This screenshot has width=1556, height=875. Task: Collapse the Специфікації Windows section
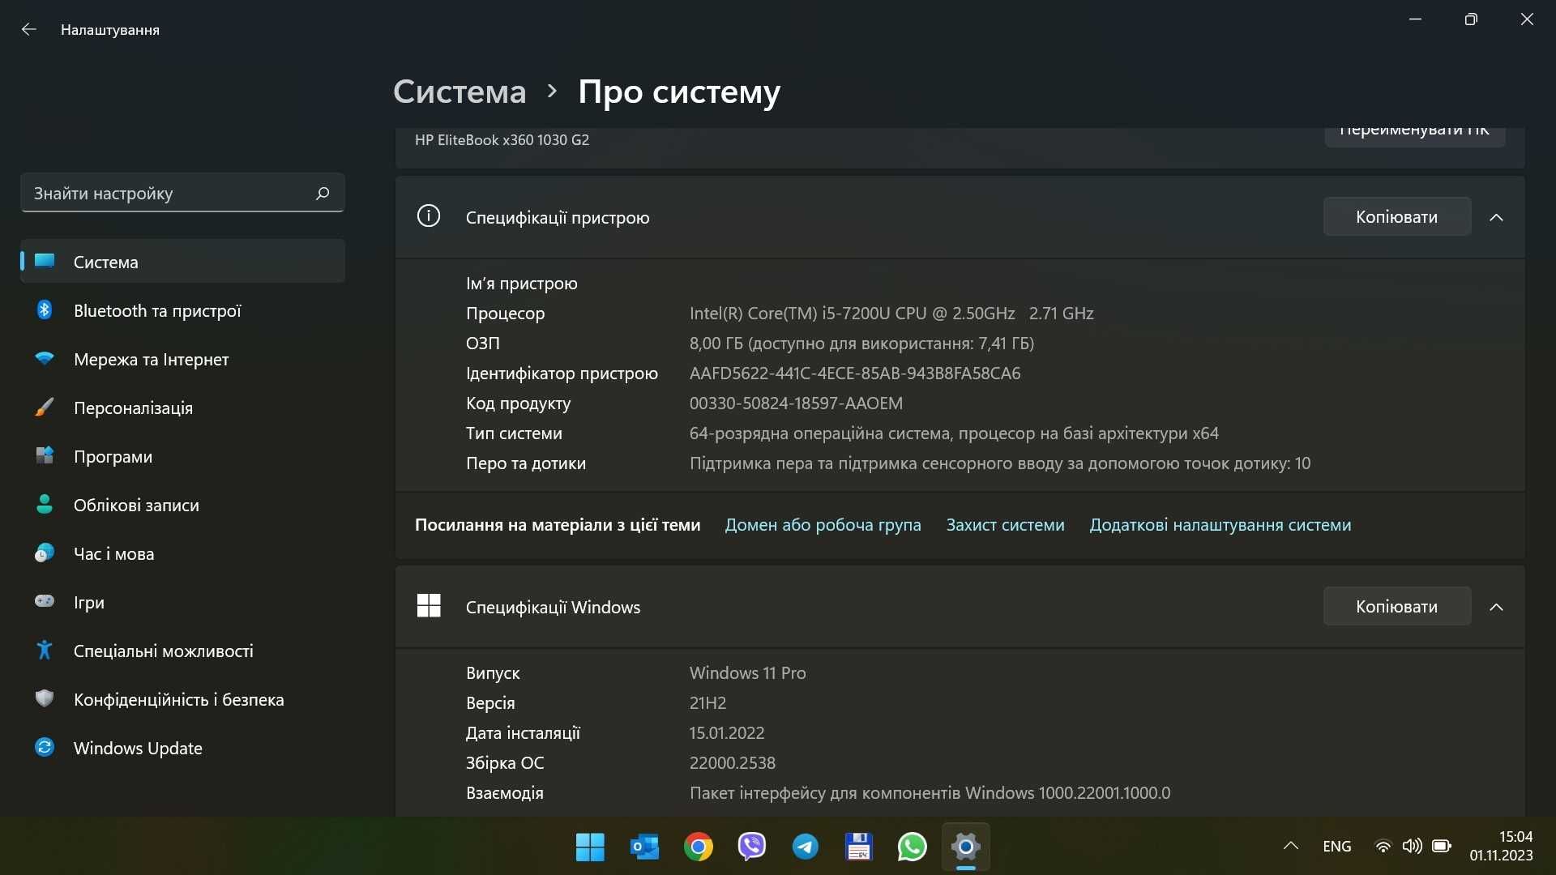[1496, 607]
